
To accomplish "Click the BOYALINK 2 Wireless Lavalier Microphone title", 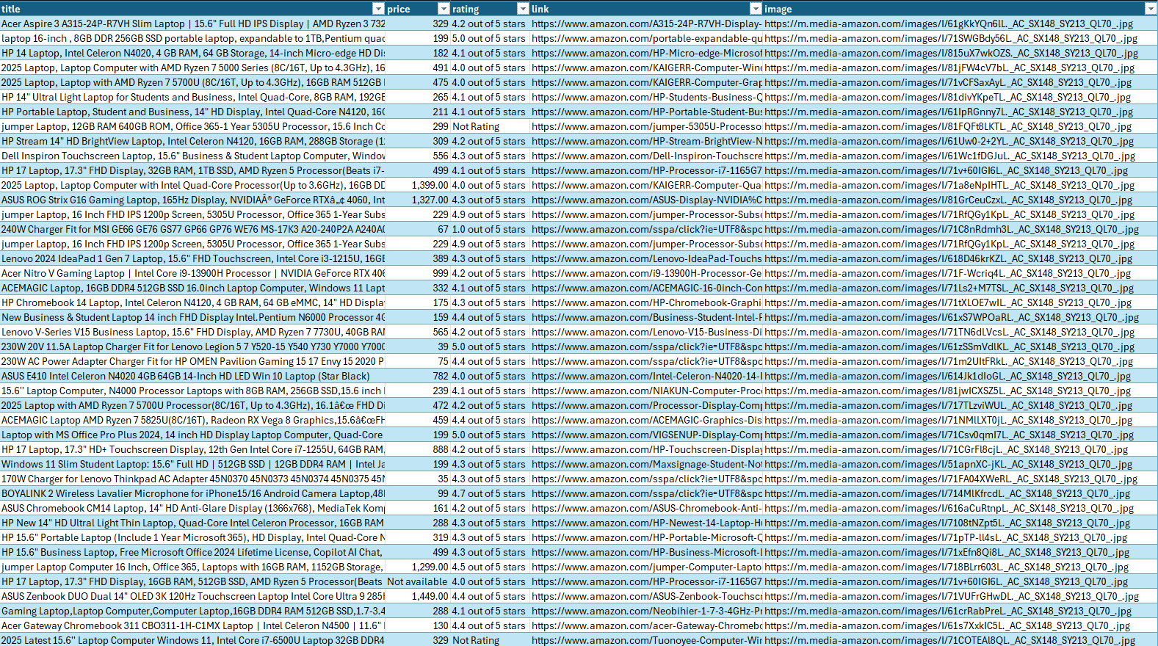I will 192,493.
